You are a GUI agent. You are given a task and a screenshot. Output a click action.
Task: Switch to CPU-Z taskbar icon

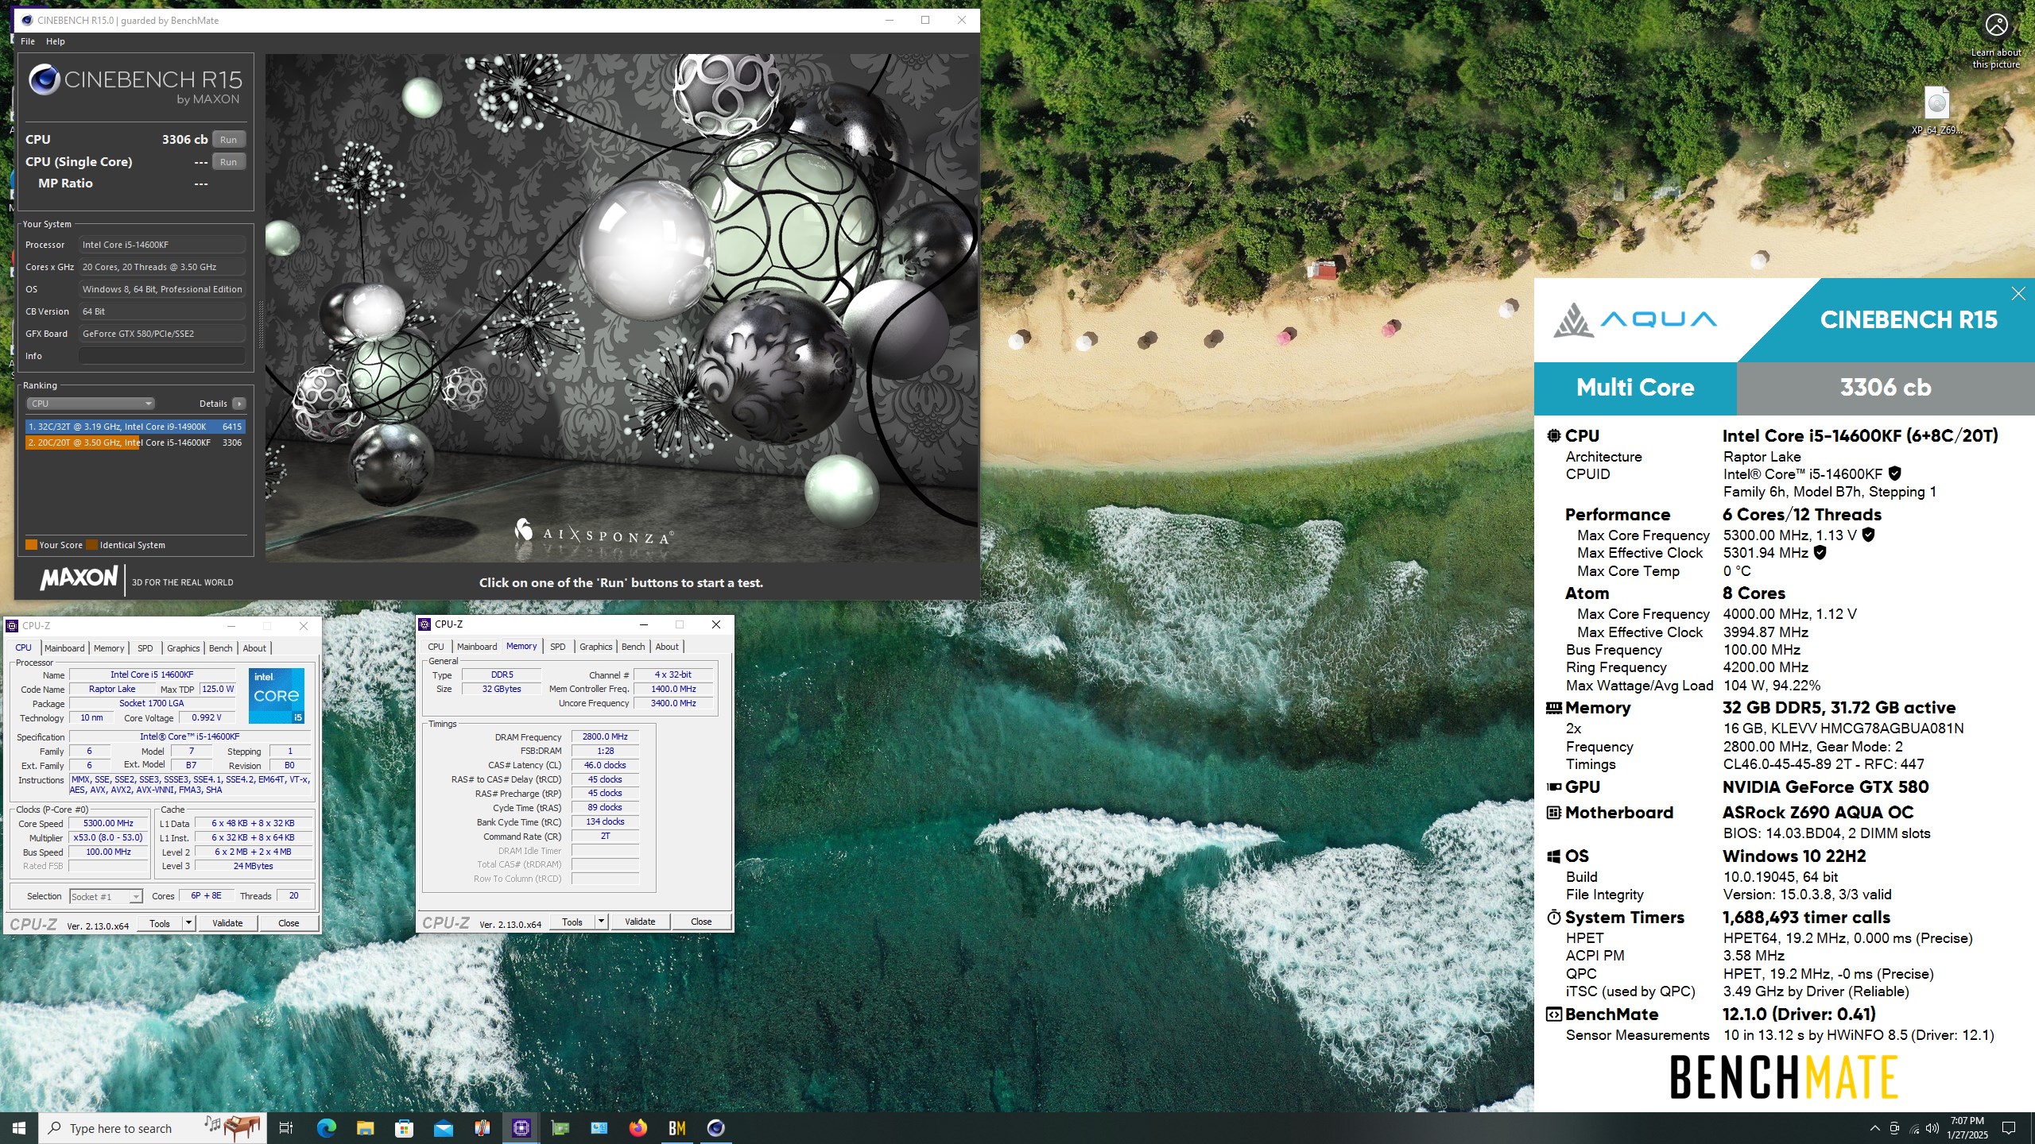(x=521, y=1128)
